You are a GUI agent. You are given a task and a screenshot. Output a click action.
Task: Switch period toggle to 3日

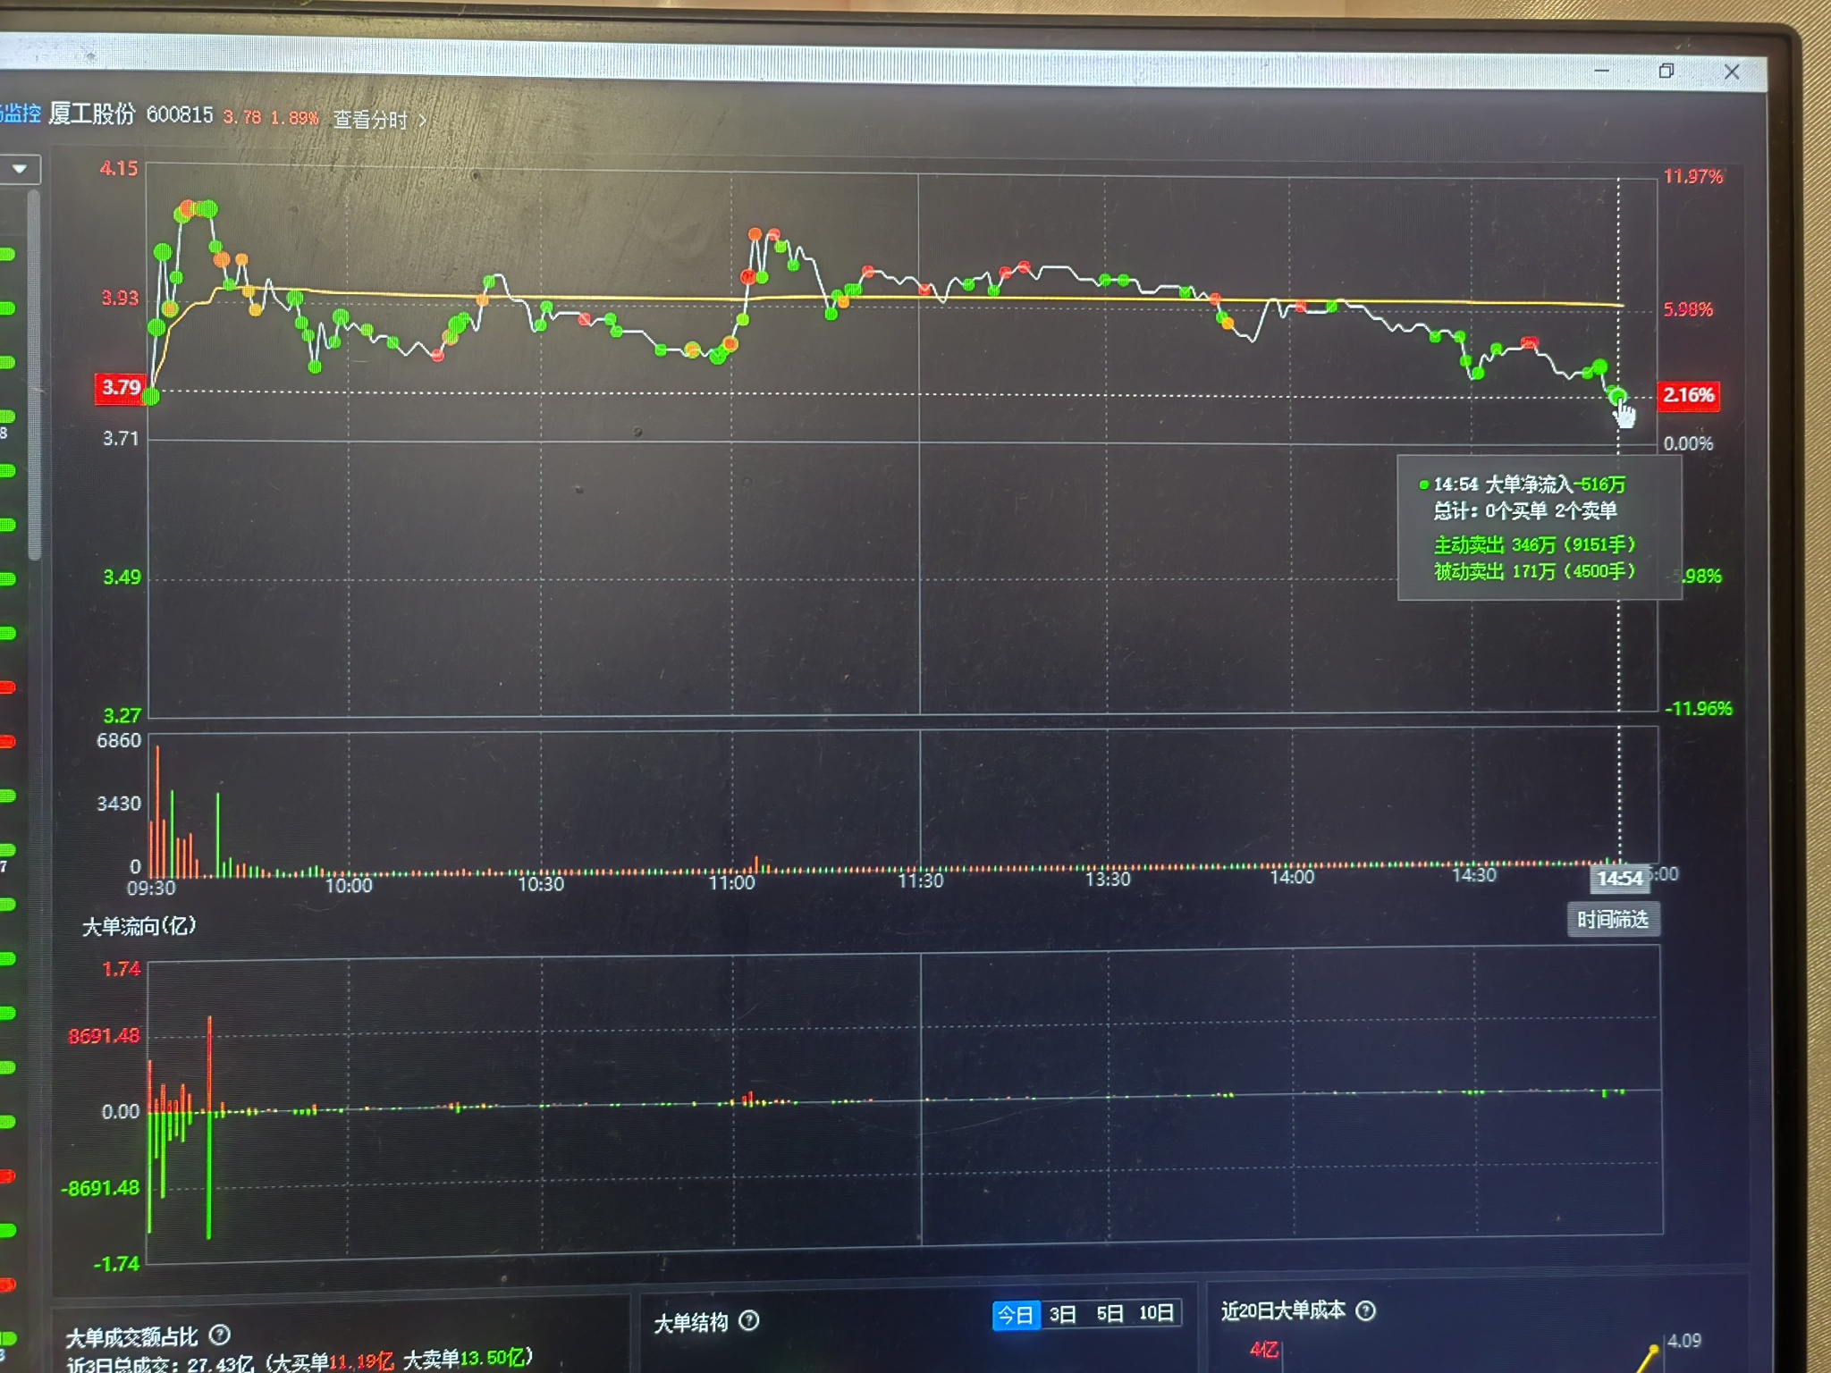tap(1062, 1314)
